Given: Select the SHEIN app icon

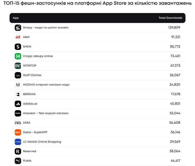Looking at the screenshot, I should coord(18,47).
